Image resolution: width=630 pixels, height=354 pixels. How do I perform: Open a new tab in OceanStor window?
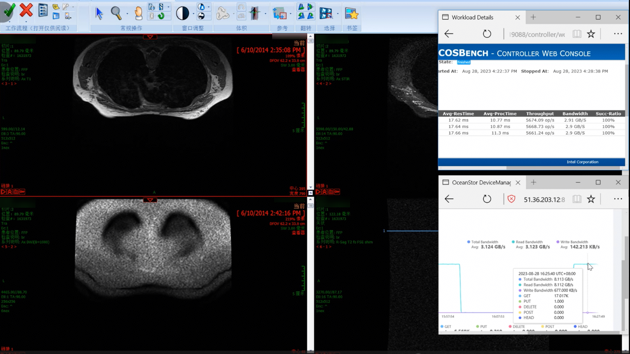(x=533, y=182)
